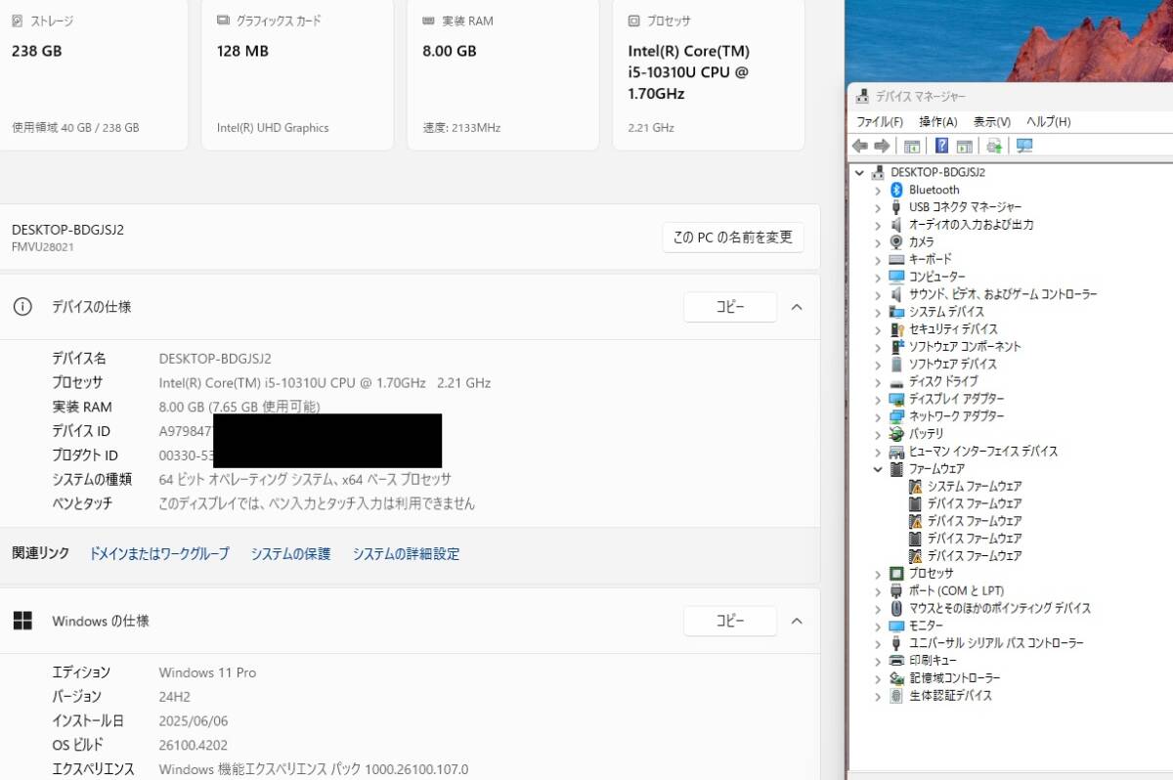Click the Windows logo beside Windows の仕様
The width and height of the screenshot is (1173, 780).
[22, 621]
